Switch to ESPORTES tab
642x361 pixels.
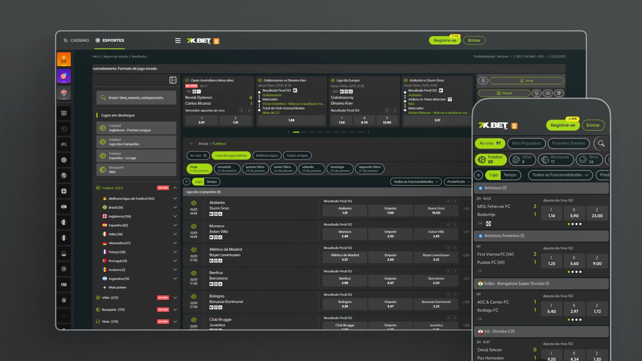point(110,40)
